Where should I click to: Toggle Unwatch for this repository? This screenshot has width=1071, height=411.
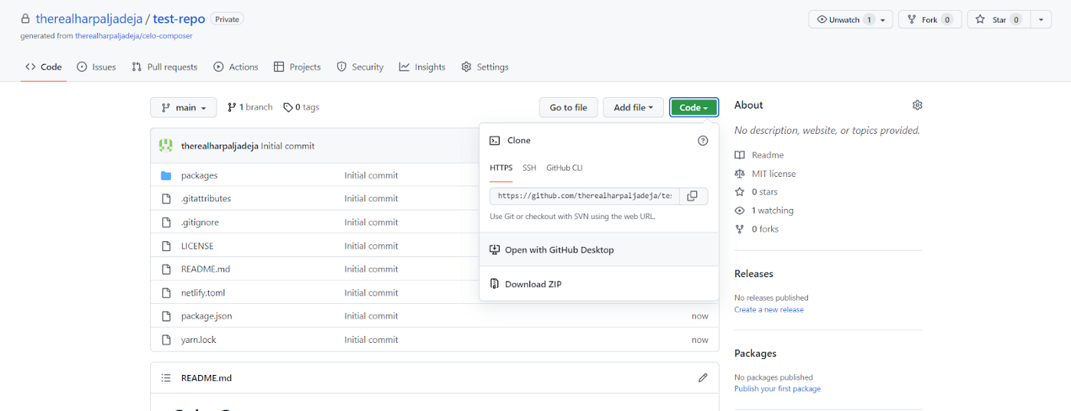coord(843,20)
